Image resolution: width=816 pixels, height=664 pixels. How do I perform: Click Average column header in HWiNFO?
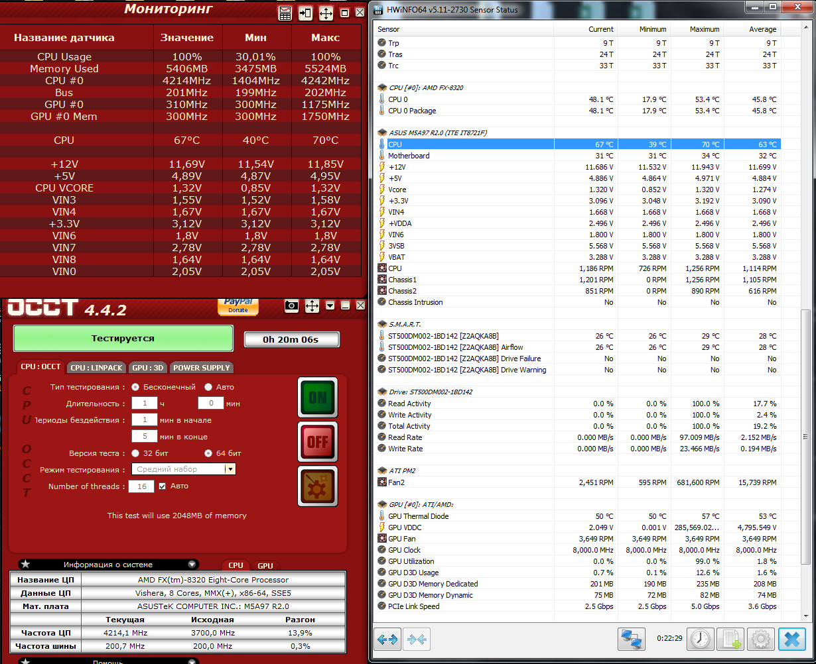[752, 29]
